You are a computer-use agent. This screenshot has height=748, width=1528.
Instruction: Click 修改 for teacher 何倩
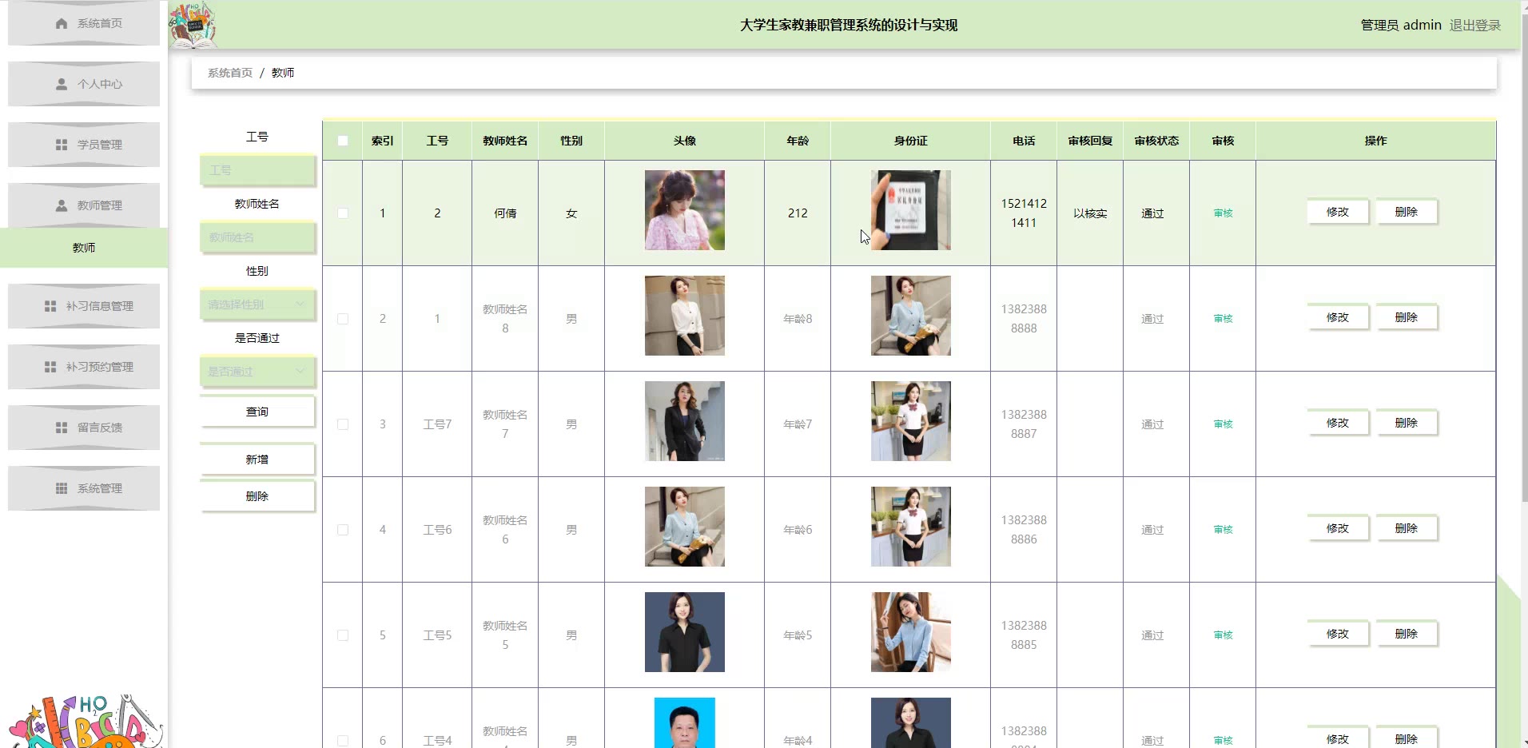pos(1338,212)
